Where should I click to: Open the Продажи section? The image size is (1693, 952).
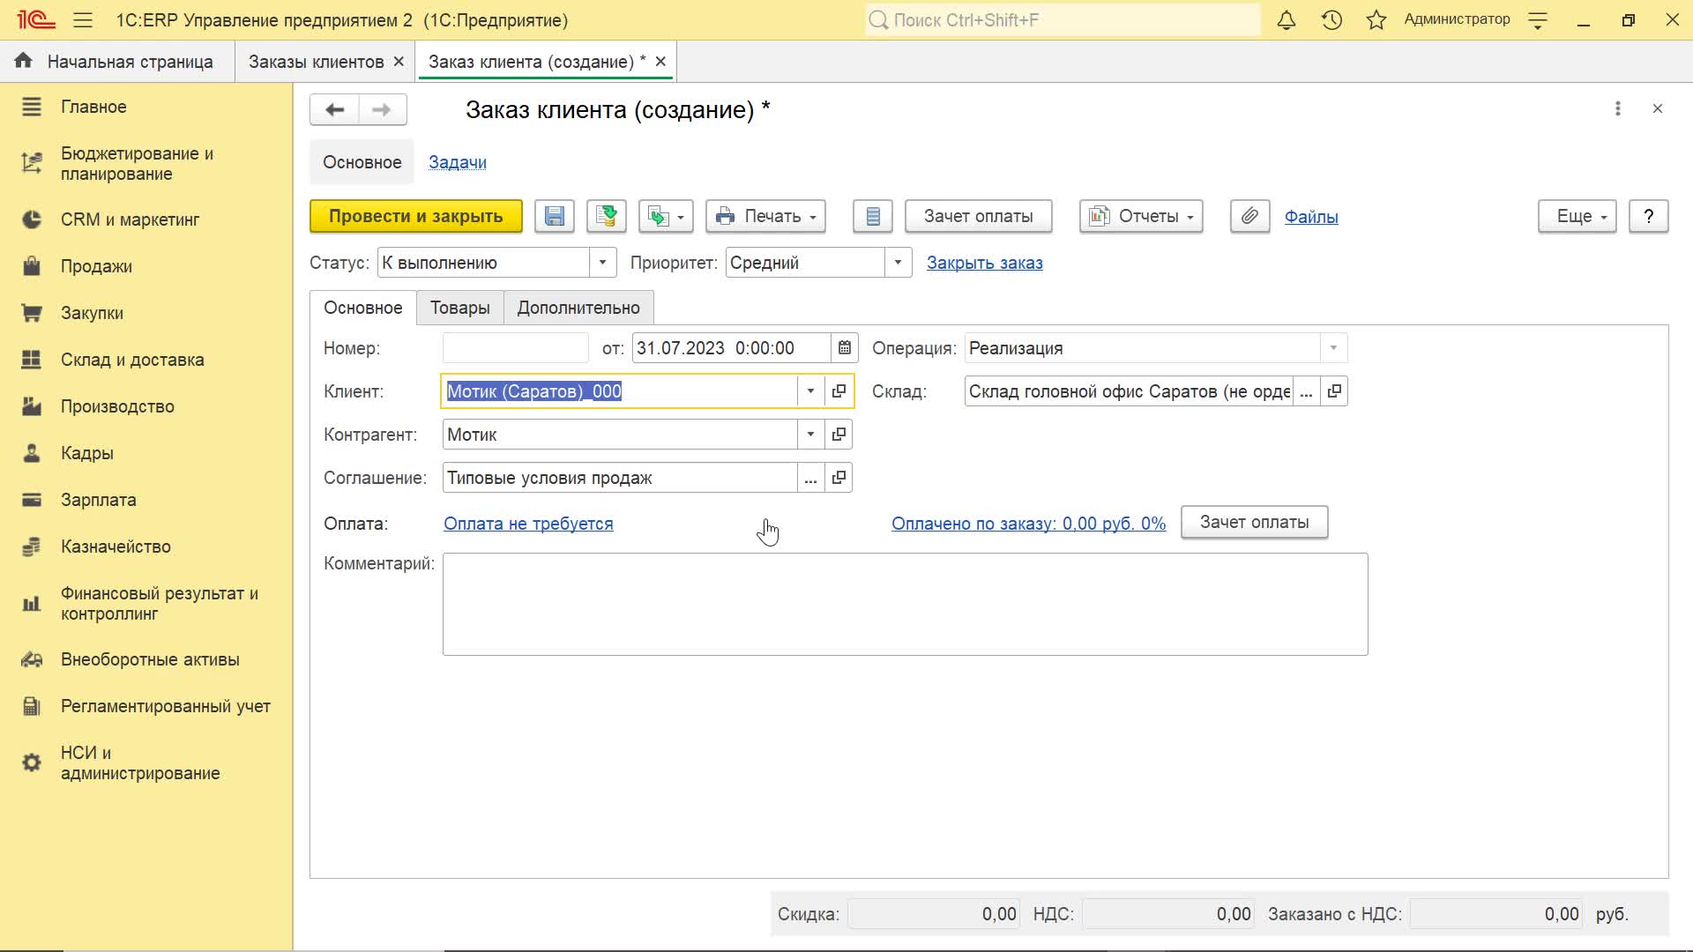[x=96, y=266]
